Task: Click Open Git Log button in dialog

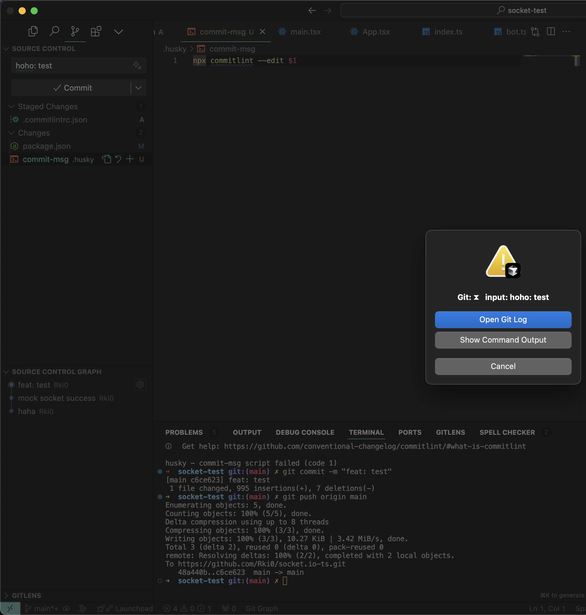Action: (503, 319)
